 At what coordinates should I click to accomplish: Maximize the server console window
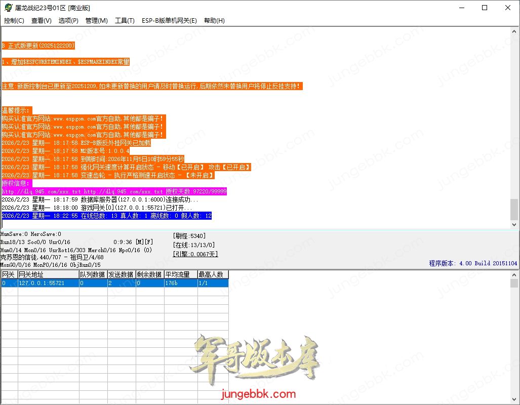[485, 8]
